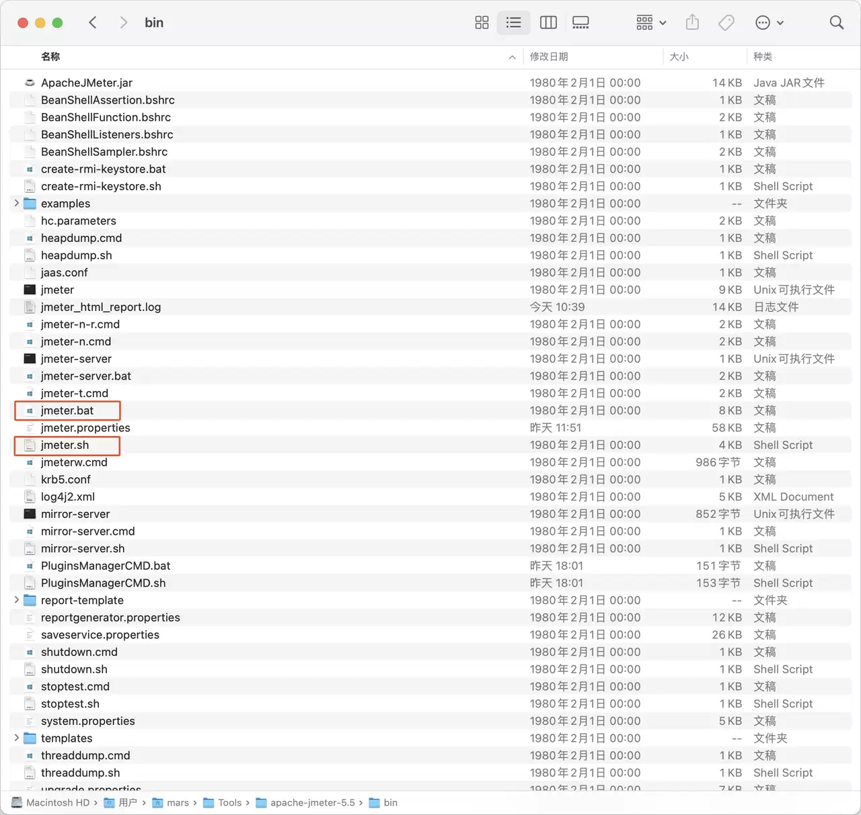
Task: Sort the list by 大小 column
Action: (x=679, y=57)
